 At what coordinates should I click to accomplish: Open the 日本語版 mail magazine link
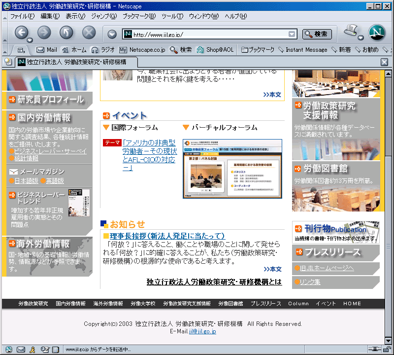27,181
